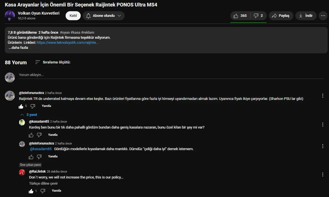Viewport: 329px width, 197px height.
Task: Select the 88 Yorum comment count text
Action: point(16,63)
